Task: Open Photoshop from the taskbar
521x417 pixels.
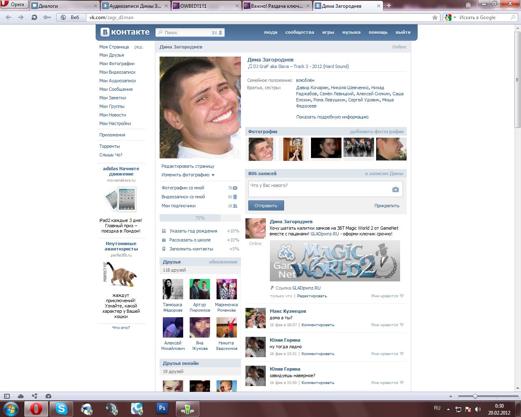Action: point(162,408)
